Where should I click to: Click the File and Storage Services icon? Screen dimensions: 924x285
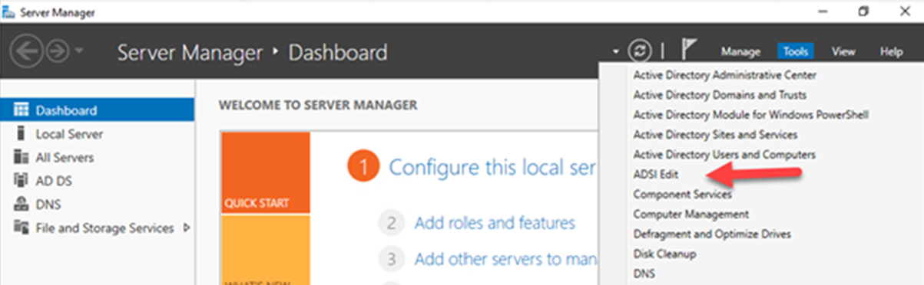(x=22, y=228)
